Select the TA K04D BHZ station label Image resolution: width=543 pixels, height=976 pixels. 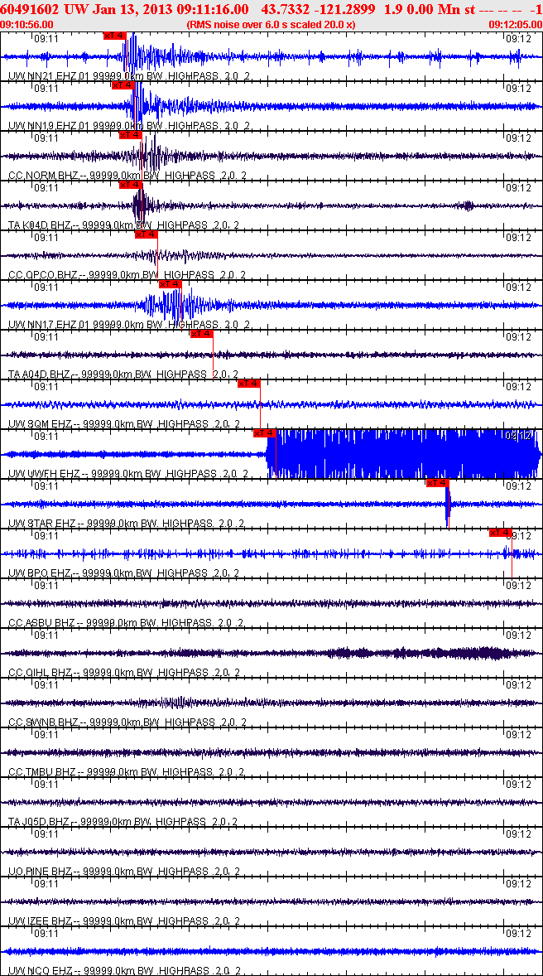pyautogui.click(x=123, y=225)
